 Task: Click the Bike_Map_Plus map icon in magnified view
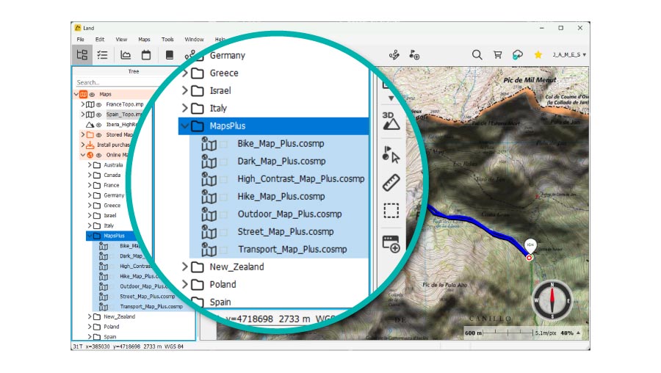pyautogui.click(x=209, y=144)
